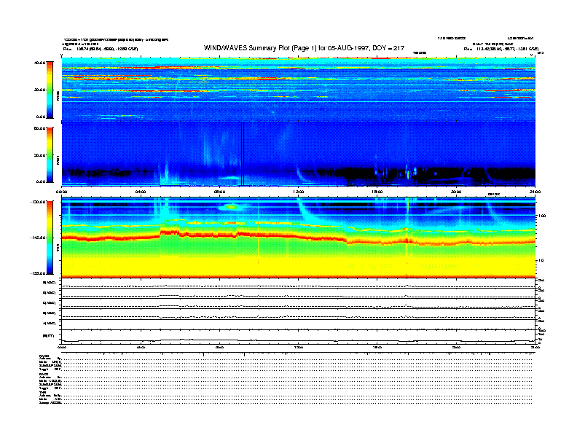Click the black vertical data-gap lines in RAD1
This screenshot has width=577, height=446.
(243, 154)
